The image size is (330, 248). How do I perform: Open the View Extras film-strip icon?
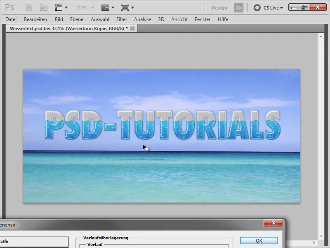coord(59,8)
